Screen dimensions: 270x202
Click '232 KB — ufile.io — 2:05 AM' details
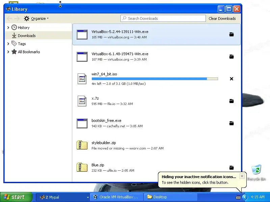point(113,170)
